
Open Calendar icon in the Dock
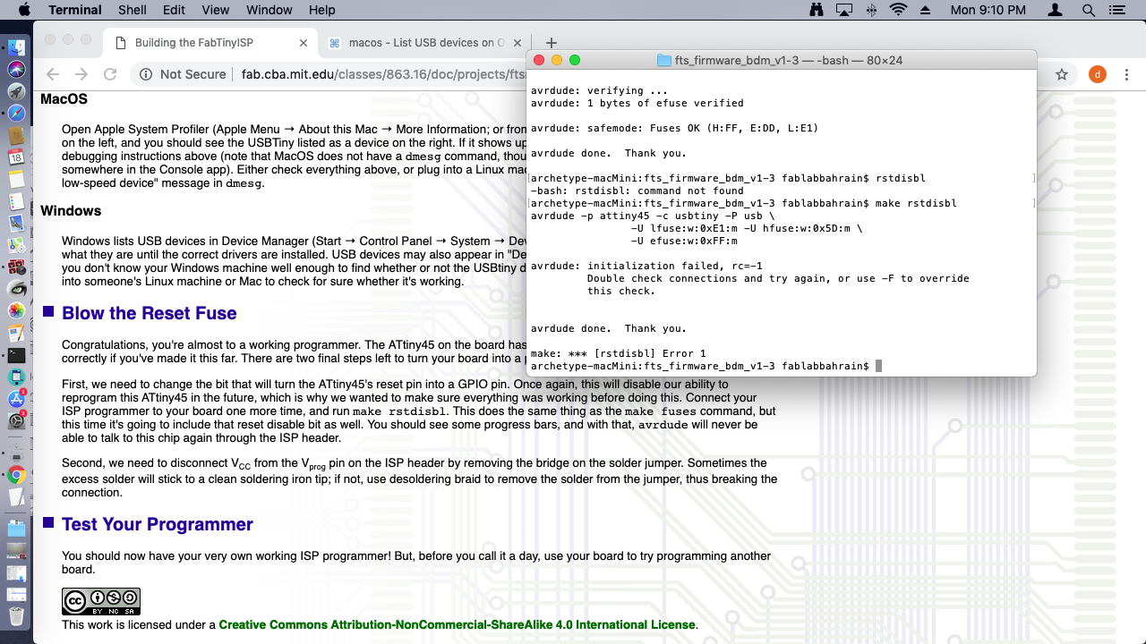16,157
